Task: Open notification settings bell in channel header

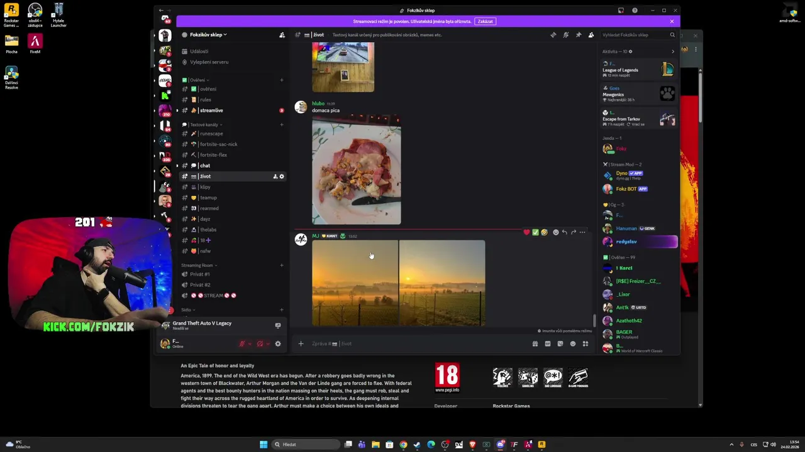Action: [565, 35]
